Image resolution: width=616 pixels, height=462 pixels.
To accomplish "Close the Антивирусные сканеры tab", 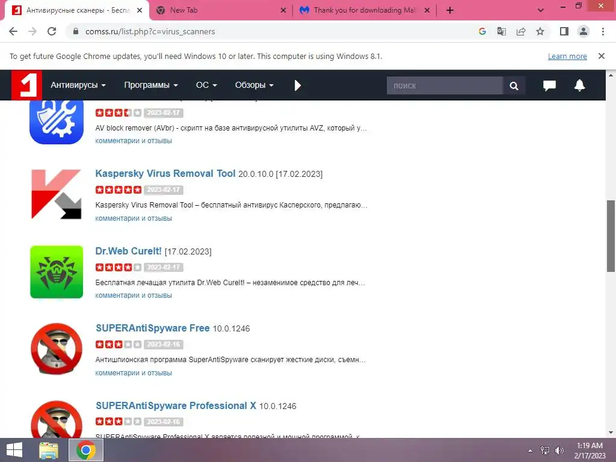I will 140,10.
